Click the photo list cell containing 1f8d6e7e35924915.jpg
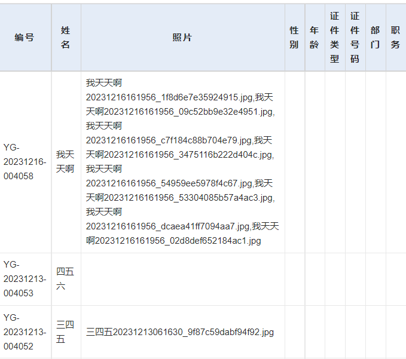406x359 pixels. 183,162
